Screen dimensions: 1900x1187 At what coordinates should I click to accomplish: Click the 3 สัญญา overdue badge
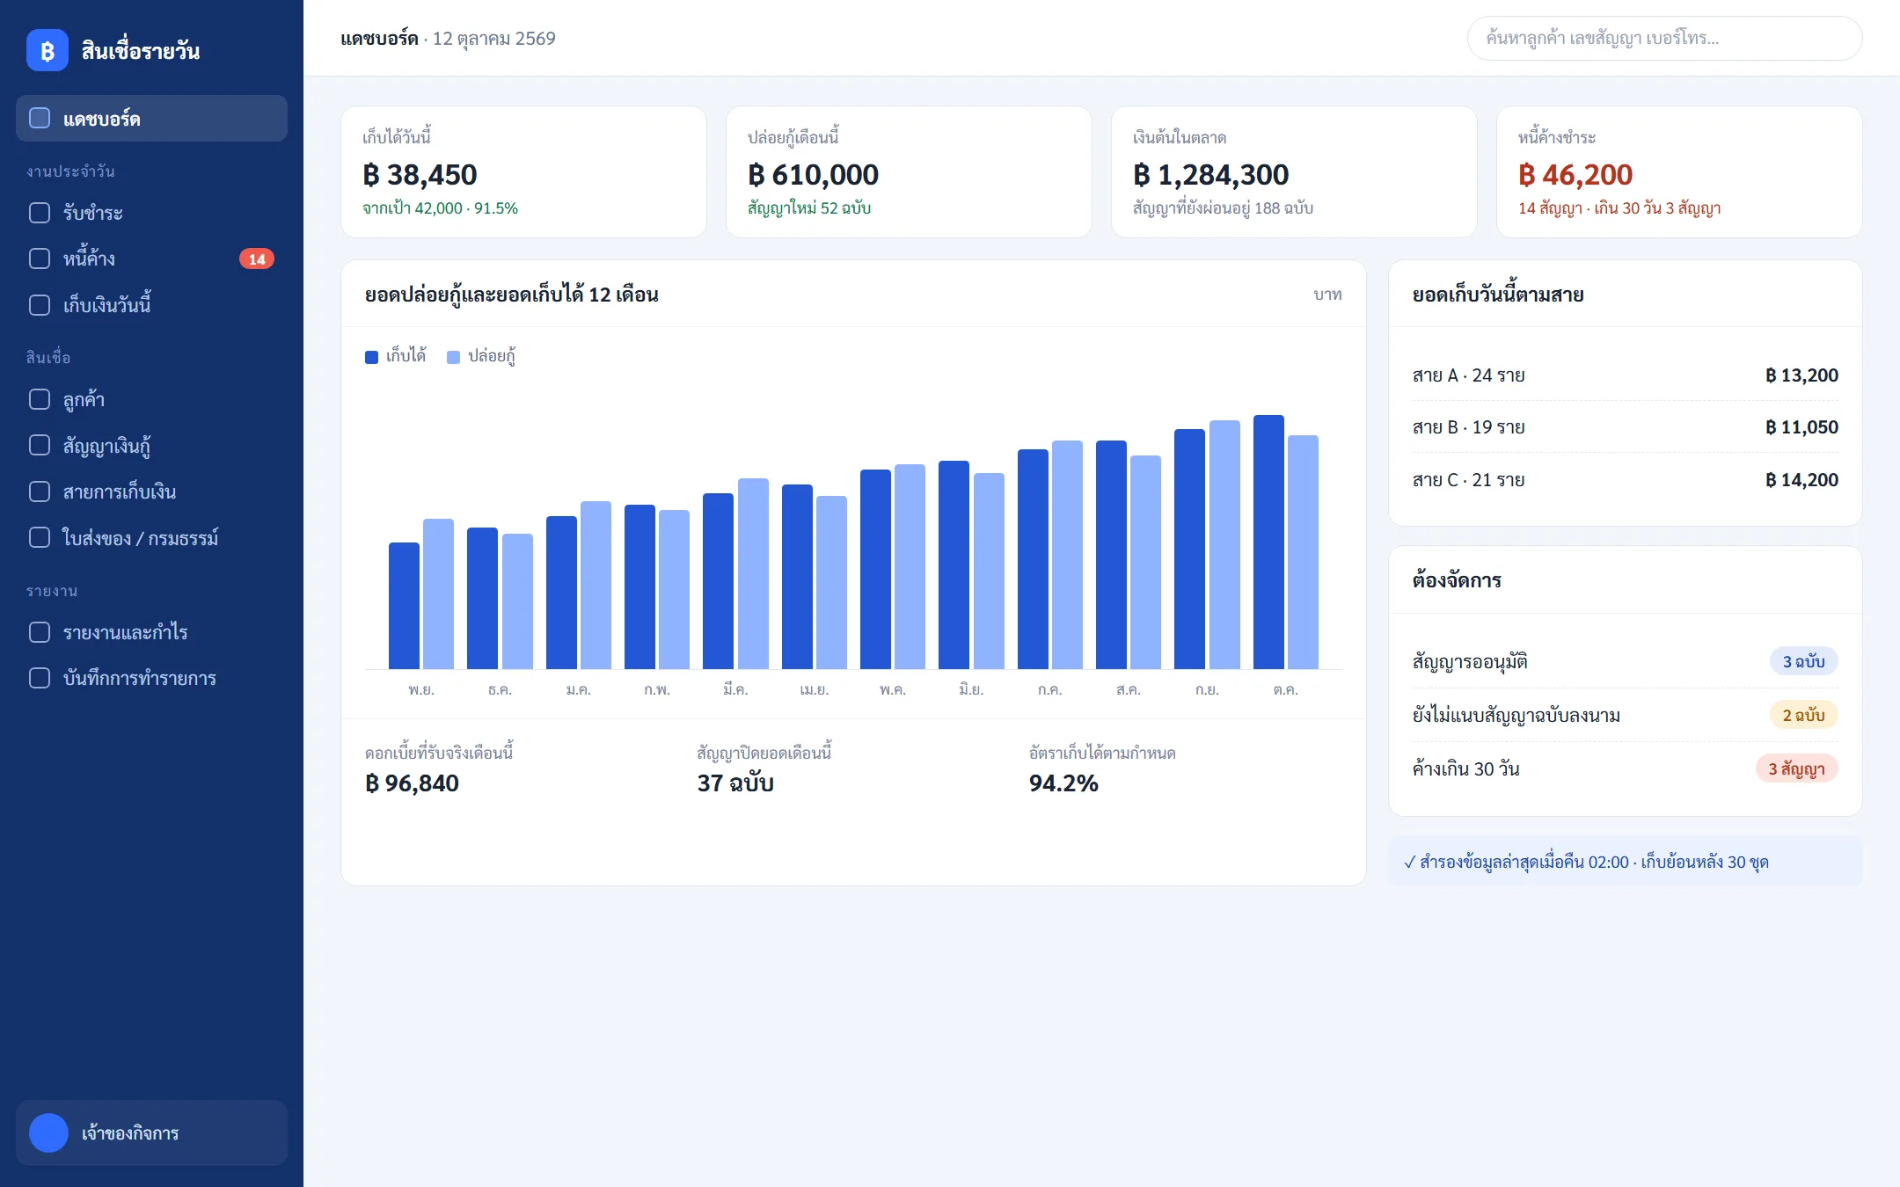pyautogui.click(x=1796, y=768)
